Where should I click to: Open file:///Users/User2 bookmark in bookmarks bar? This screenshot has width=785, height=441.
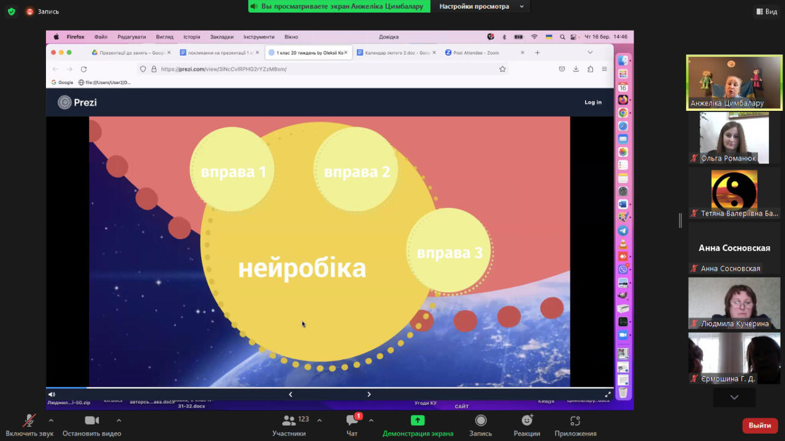pos(105,82)
